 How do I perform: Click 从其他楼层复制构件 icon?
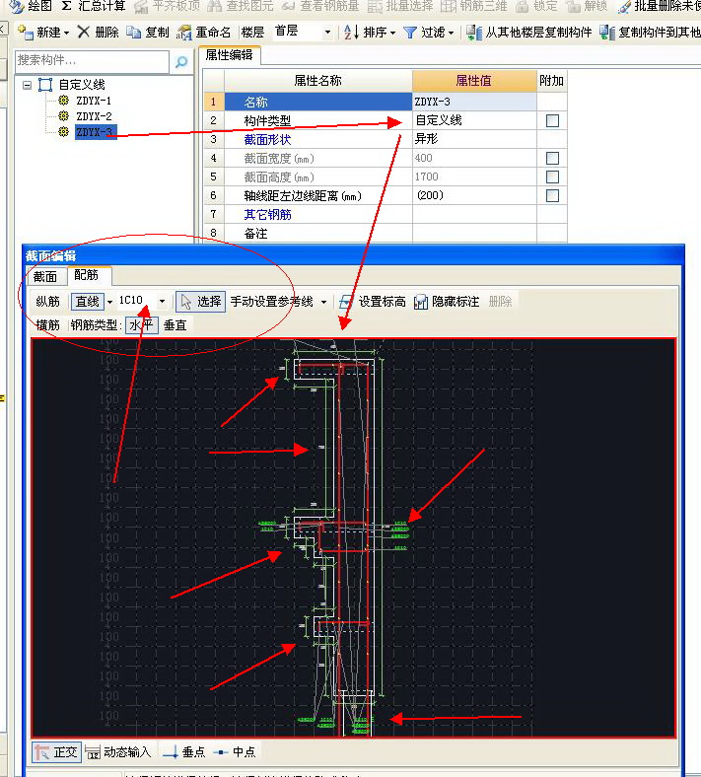pyautogui.click(x=474, y=33)
